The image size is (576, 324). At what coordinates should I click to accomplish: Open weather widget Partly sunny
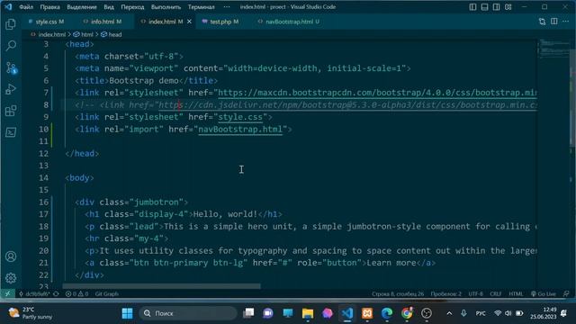click(x=30, y=313)
